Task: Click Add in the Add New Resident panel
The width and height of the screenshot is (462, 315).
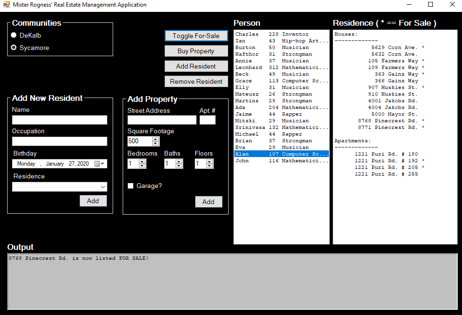Action: pos(93,201)
